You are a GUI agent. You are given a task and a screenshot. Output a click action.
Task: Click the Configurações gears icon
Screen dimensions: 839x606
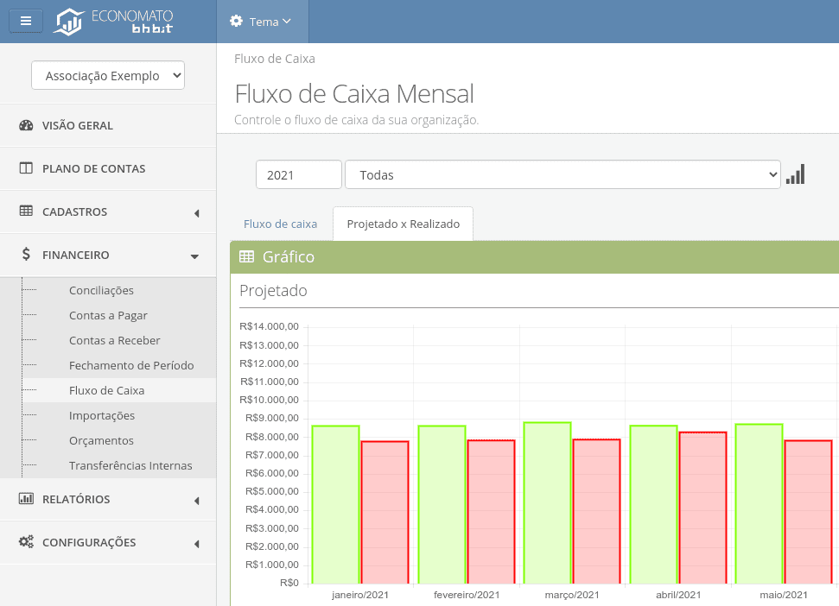pos(26,542)
